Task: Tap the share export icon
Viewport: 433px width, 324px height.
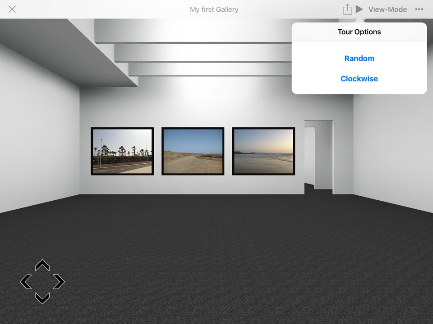Action: pos(347,9)
